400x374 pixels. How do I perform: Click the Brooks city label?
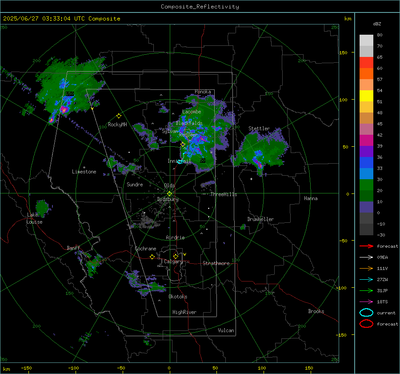(x=316, y=311)
